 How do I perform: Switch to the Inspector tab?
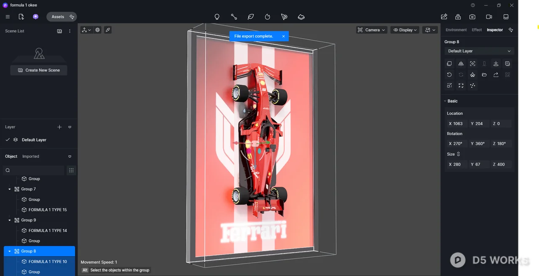point(495,30)
